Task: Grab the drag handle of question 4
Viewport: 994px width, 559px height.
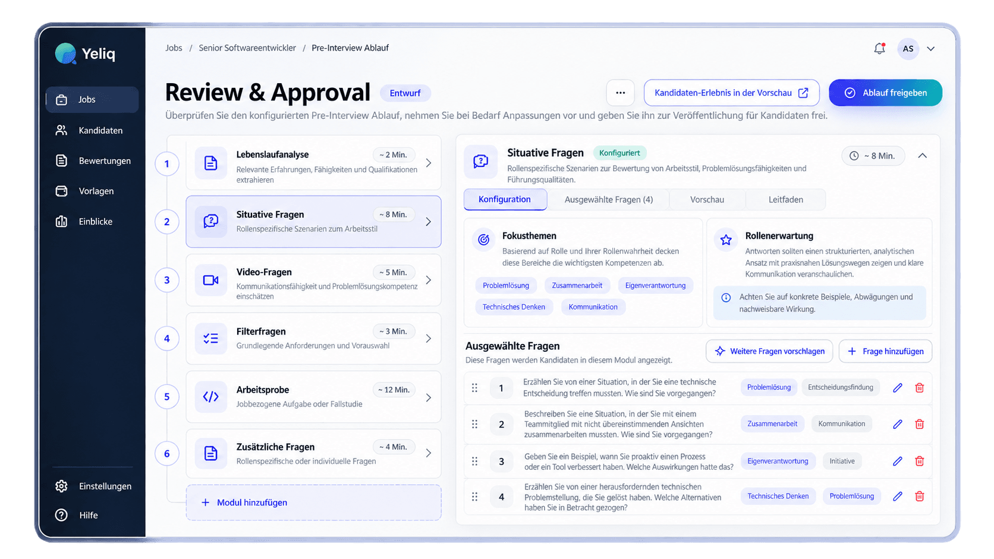Action: click(x=474, y=497)
